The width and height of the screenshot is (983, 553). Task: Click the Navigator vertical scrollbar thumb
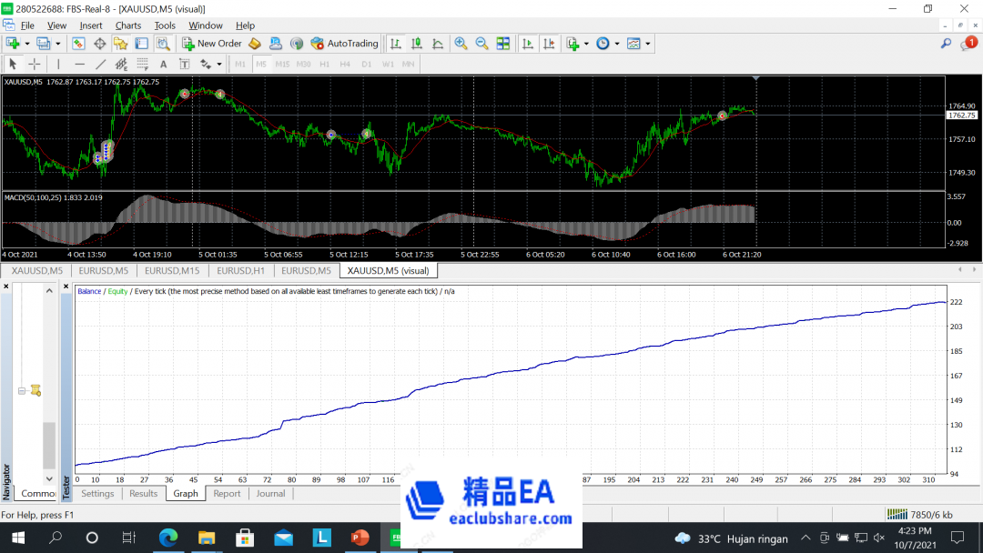(49, 446)
